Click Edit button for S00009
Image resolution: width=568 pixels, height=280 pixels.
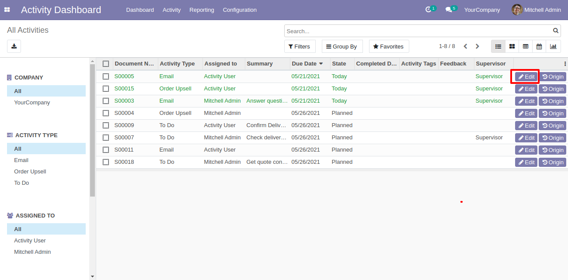coord(526,126)
